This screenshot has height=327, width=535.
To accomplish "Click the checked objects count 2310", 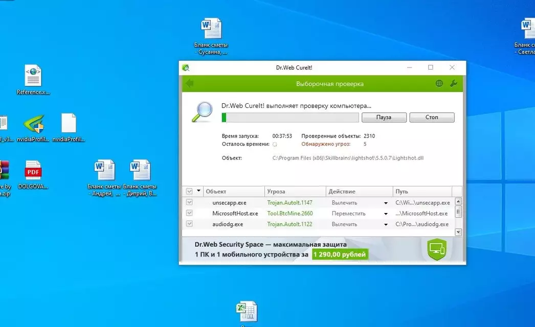I will (x=369, y=136).
